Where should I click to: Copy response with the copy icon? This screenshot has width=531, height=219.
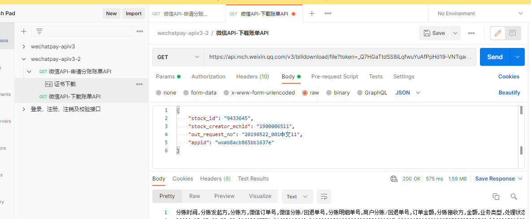[496, 197]
